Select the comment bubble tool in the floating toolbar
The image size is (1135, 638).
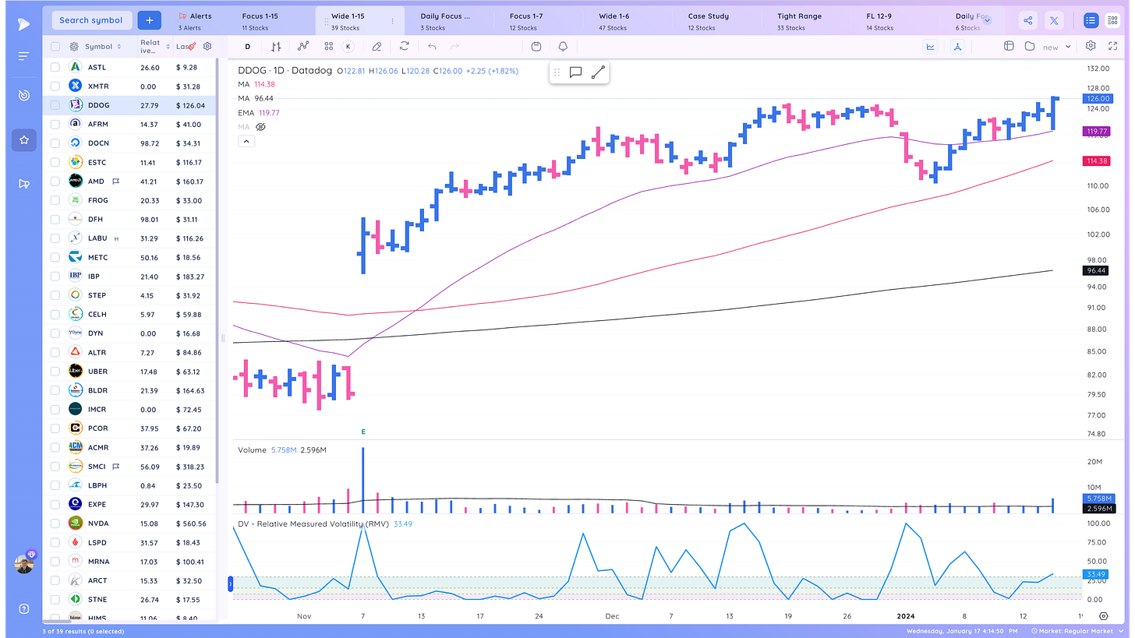click(575, 72)
